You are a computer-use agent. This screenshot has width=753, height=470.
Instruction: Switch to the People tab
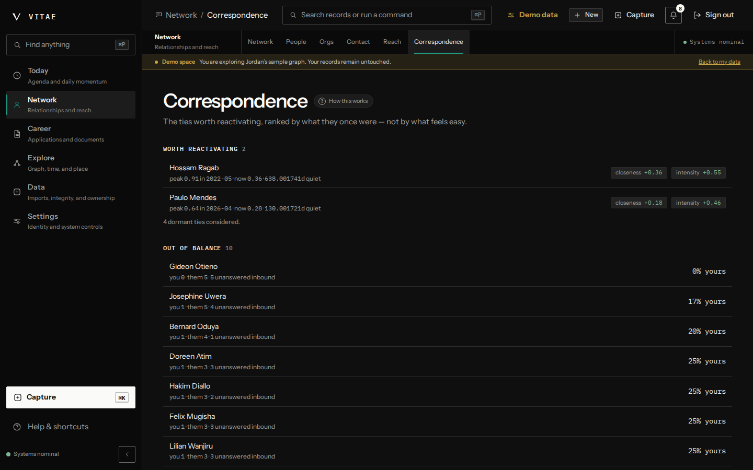point(296,42)
